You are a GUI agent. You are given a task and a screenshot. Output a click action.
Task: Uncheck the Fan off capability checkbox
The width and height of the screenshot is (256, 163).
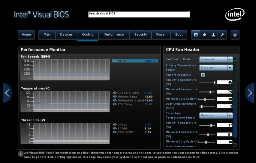(x=203, y=75)
